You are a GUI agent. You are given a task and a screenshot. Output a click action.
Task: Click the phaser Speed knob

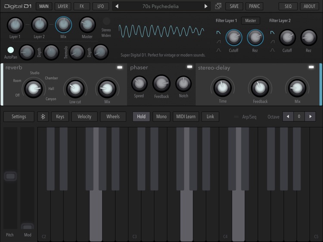point(139,84)
